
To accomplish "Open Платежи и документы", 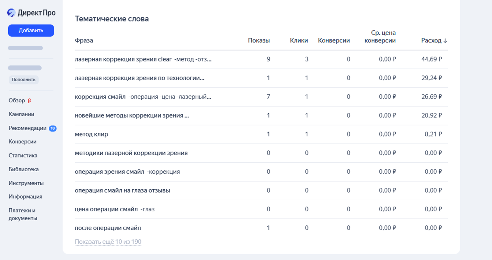I will (23, 214).
